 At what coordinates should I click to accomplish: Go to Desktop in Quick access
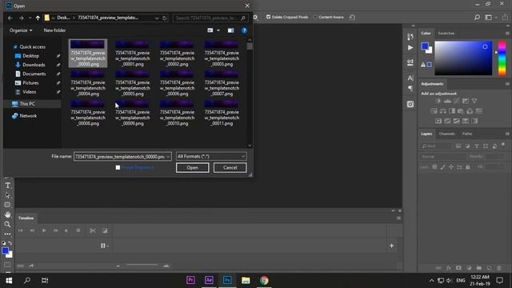point(30,56)
